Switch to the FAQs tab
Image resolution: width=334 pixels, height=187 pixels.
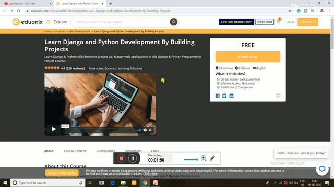(x=155, y=151)
